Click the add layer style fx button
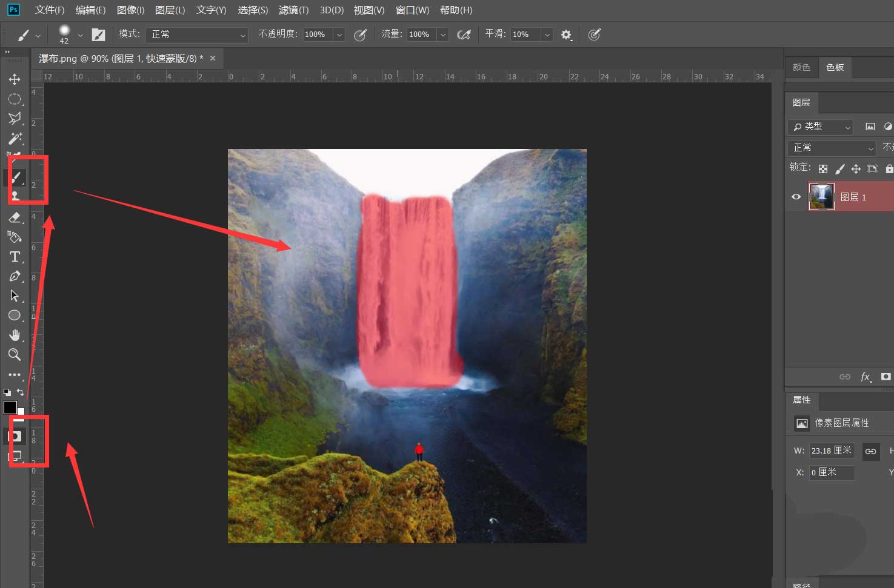The width and height of the screenshot is (894, 588). (x=865, y=377)
